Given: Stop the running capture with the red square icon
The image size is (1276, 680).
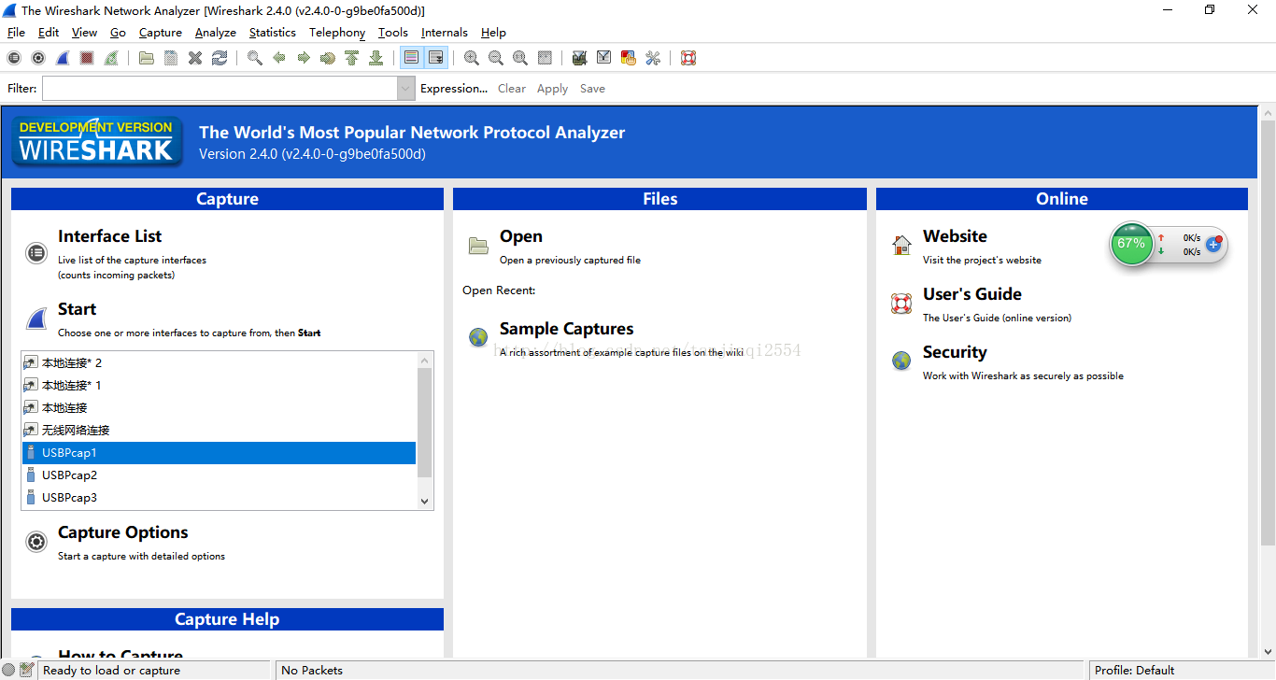Looking at the screenshot, I should (x=87, y=58).
